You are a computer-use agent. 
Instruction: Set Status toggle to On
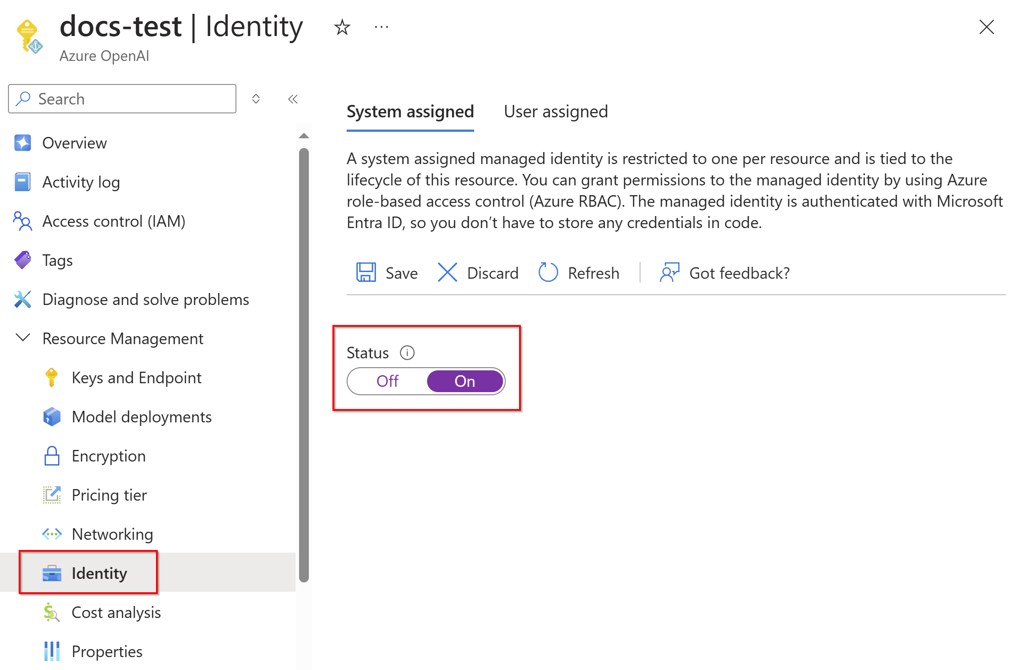point(465,381)
